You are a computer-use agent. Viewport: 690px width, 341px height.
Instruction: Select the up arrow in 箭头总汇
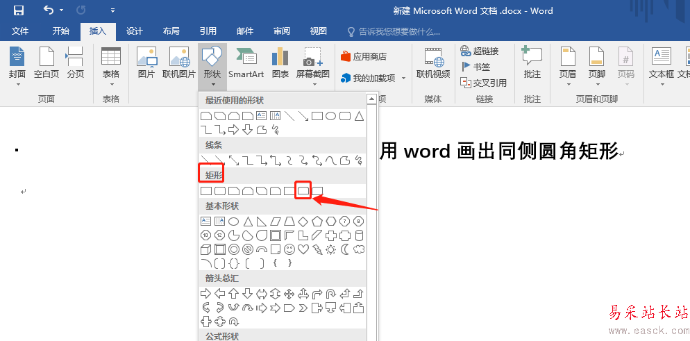[x=234, y=294]
